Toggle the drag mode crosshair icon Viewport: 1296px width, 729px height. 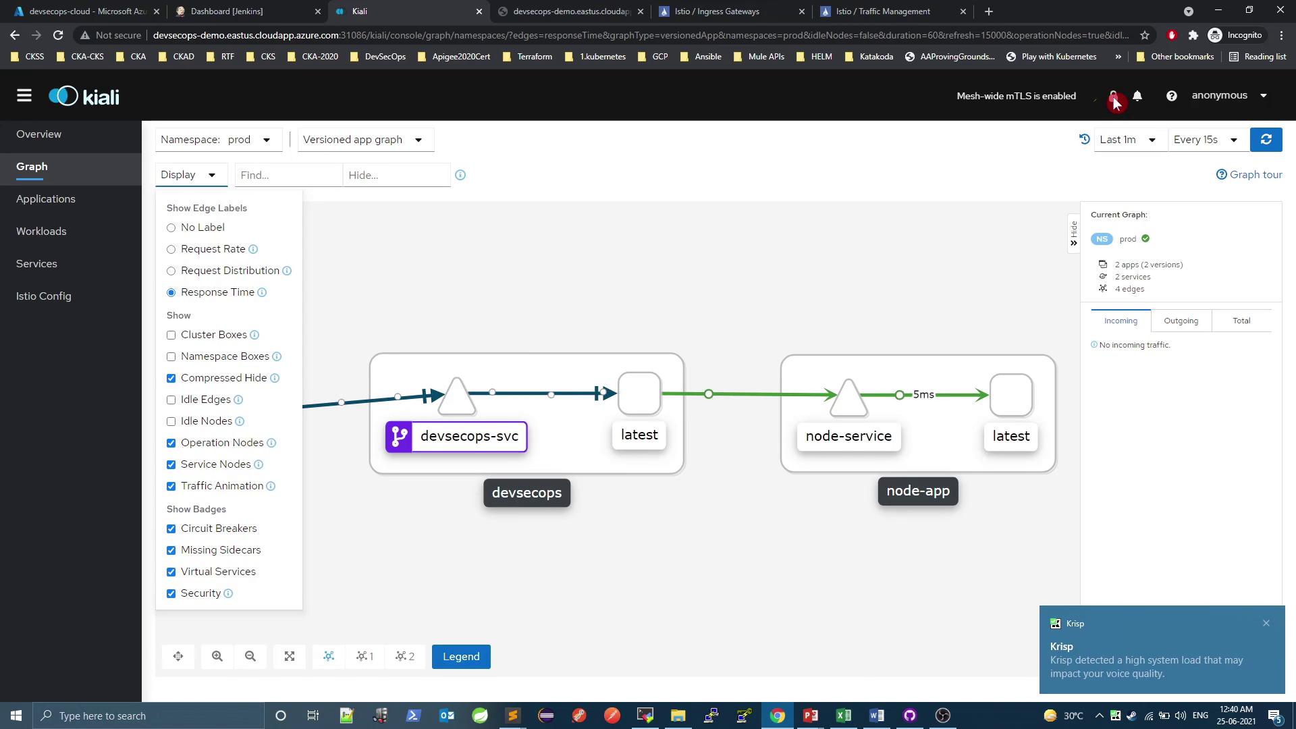pos(178,656)
